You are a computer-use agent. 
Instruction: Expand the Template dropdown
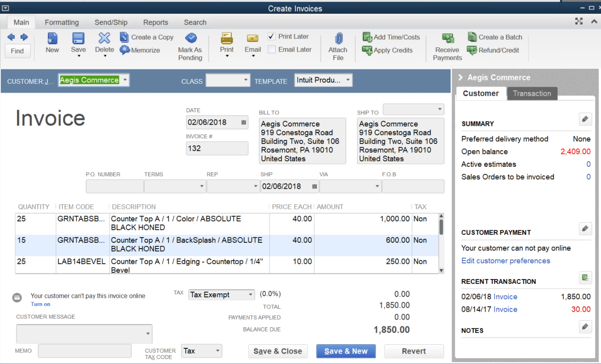point(348,80)
